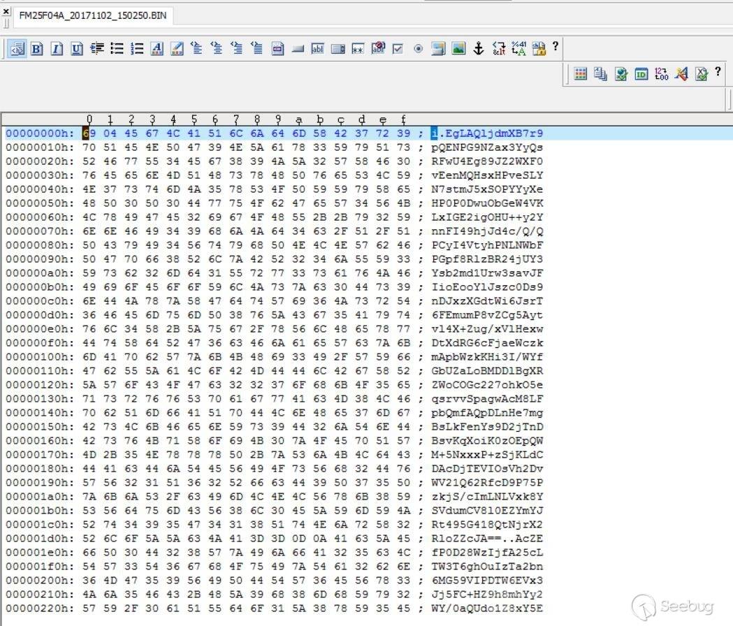Click ASCII text nnFI49hjJd4c/Q/Q

[487, 231]
